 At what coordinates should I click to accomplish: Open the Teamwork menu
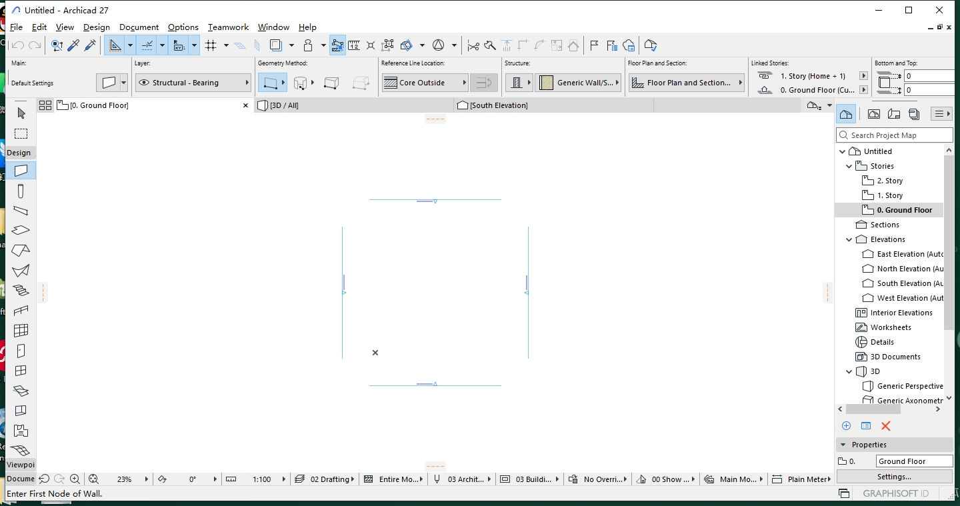pos(228,27)
